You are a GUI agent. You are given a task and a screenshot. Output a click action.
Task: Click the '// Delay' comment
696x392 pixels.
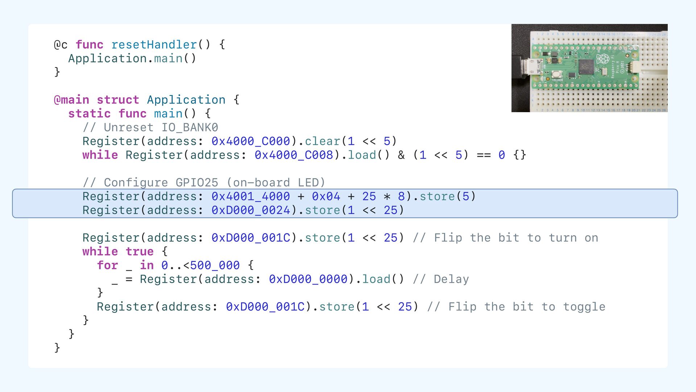pos(441,279)
